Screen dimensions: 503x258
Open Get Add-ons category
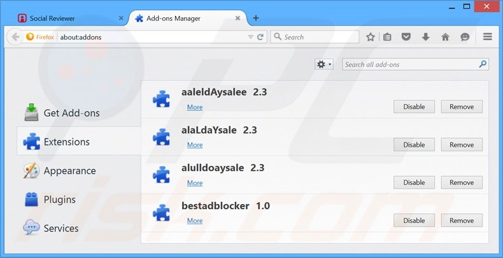[x=78, y=113]
